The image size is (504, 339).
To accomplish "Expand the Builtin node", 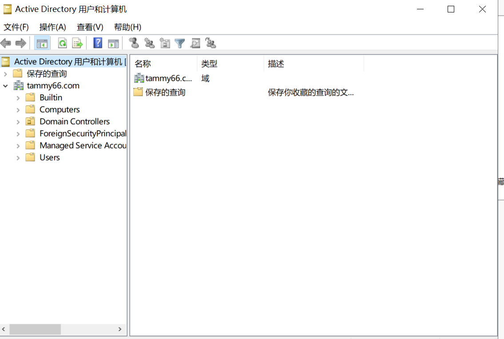I will [x=18, y=98].
